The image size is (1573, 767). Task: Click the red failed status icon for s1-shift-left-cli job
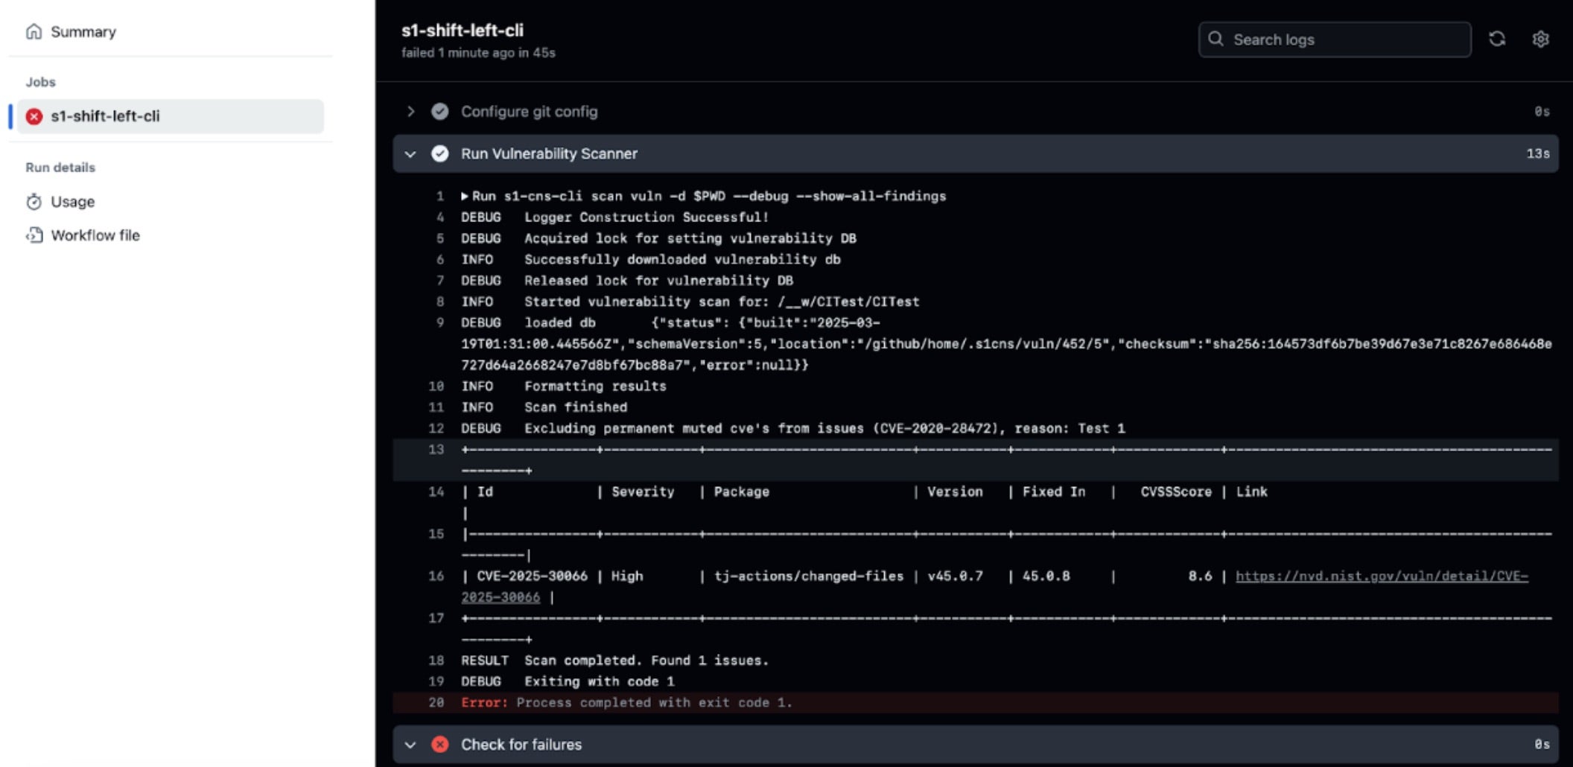pyautogui.click(x=34, y=116)
